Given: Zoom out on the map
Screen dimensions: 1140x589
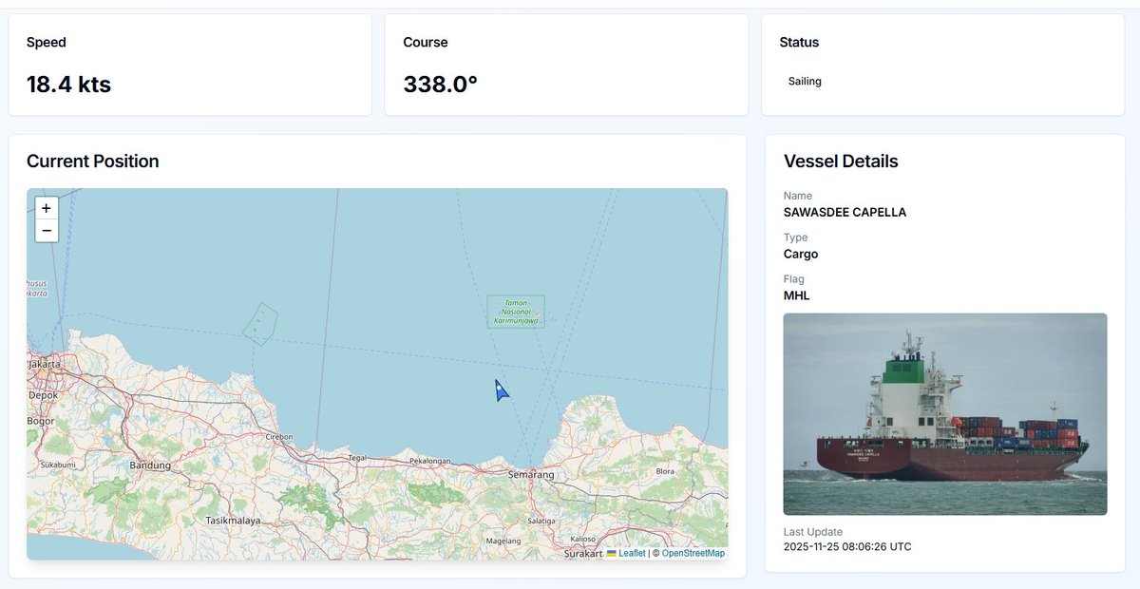Looking at the screenshot, I should (x=47, y=231).
